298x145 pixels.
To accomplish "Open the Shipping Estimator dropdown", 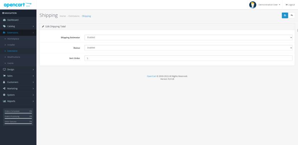I will tap(188, 37).
